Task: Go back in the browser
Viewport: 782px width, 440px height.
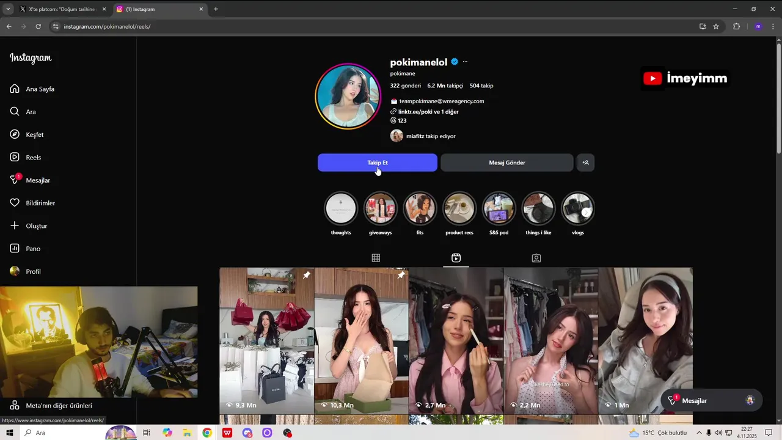Action: [9, 26]
